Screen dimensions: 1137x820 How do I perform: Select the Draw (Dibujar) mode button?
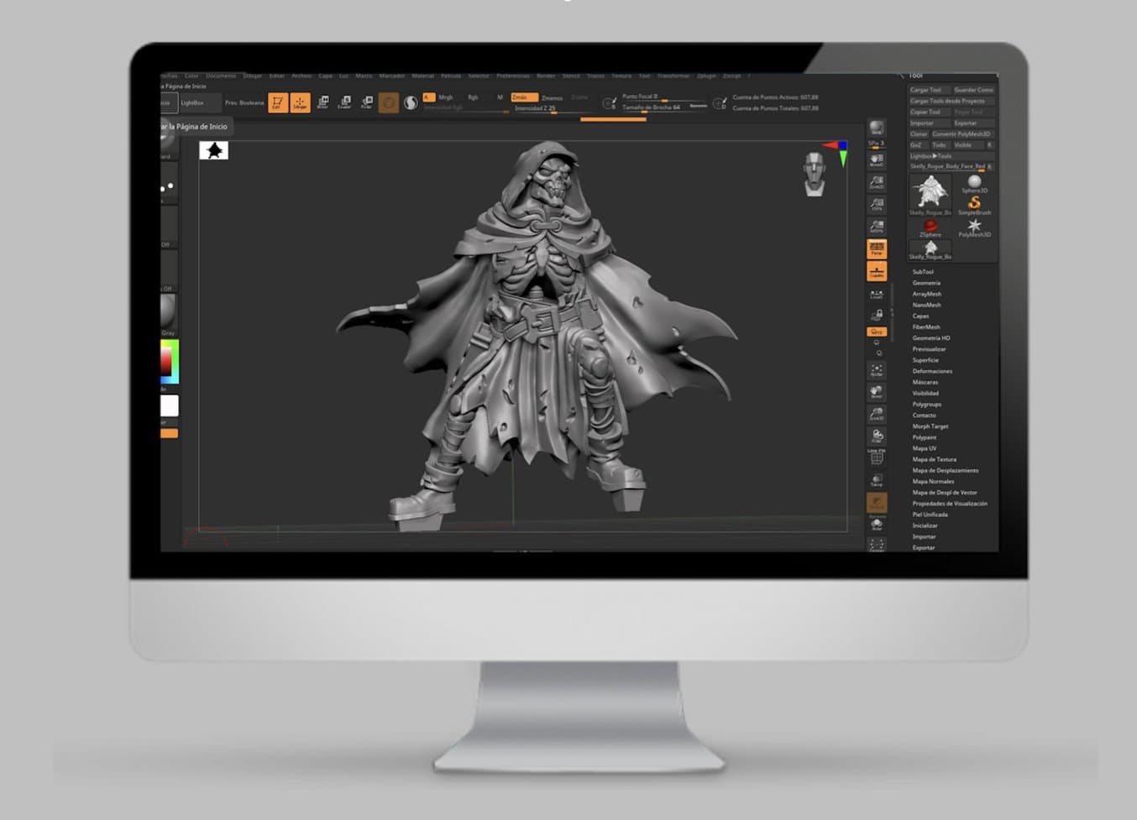(x=300, y=102)
